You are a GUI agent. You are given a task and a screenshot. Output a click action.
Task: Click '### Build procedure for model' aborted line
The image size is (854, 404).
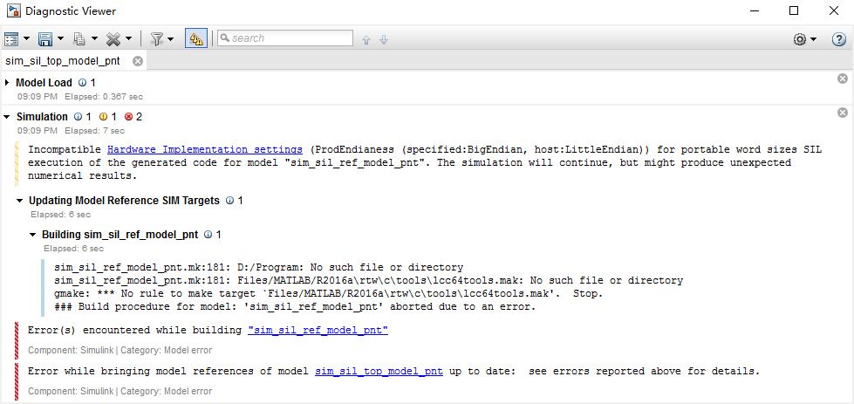[295, 306]
